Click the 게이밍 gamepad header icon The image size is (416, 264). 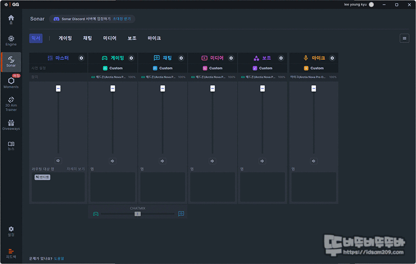(x=104, y=58)
